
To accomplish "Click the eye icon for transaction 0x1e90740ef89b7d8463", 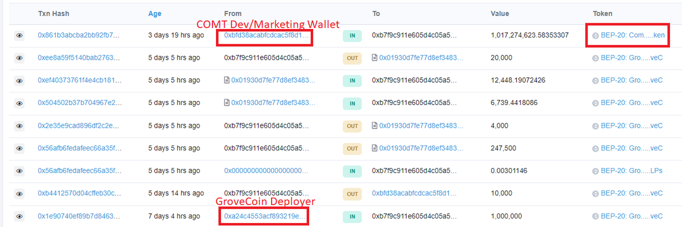I will 19,216.
